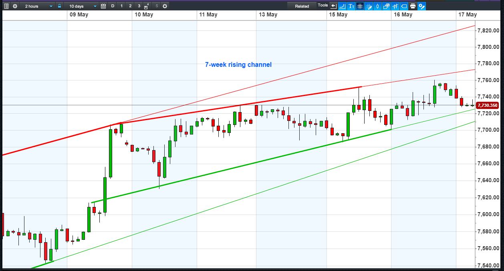Open the calendar date picker
Screen dimensions: 504x271
103,6
